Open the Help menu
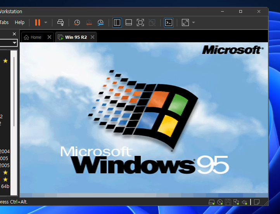This screenshot has width=280, height=214. point(20,22)
